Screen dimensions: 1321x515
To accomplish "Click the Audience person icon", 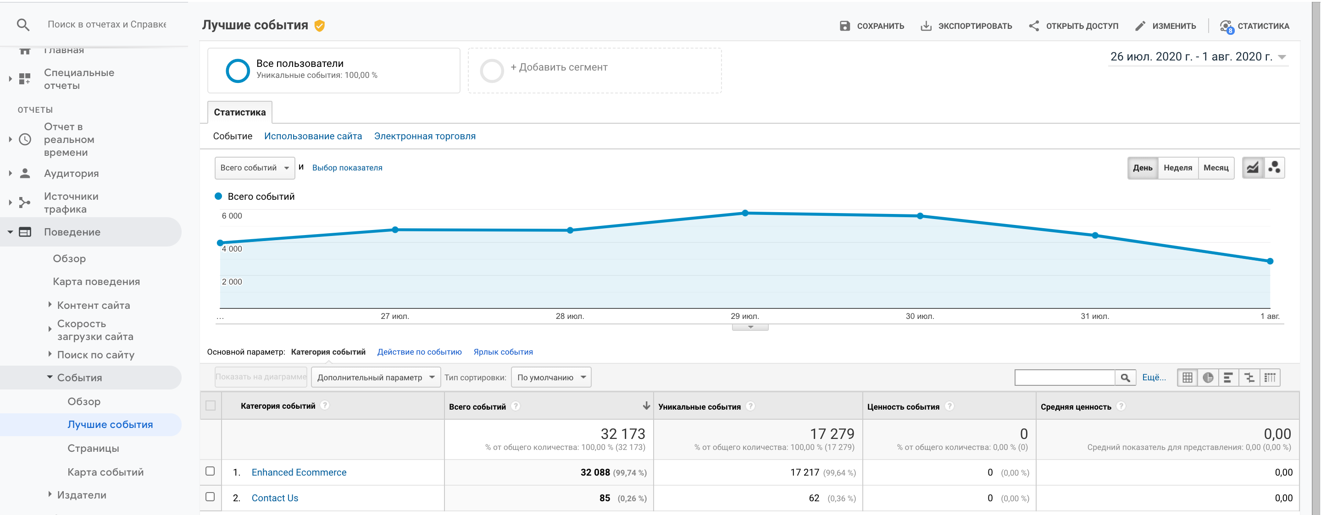I will point(25,173).
